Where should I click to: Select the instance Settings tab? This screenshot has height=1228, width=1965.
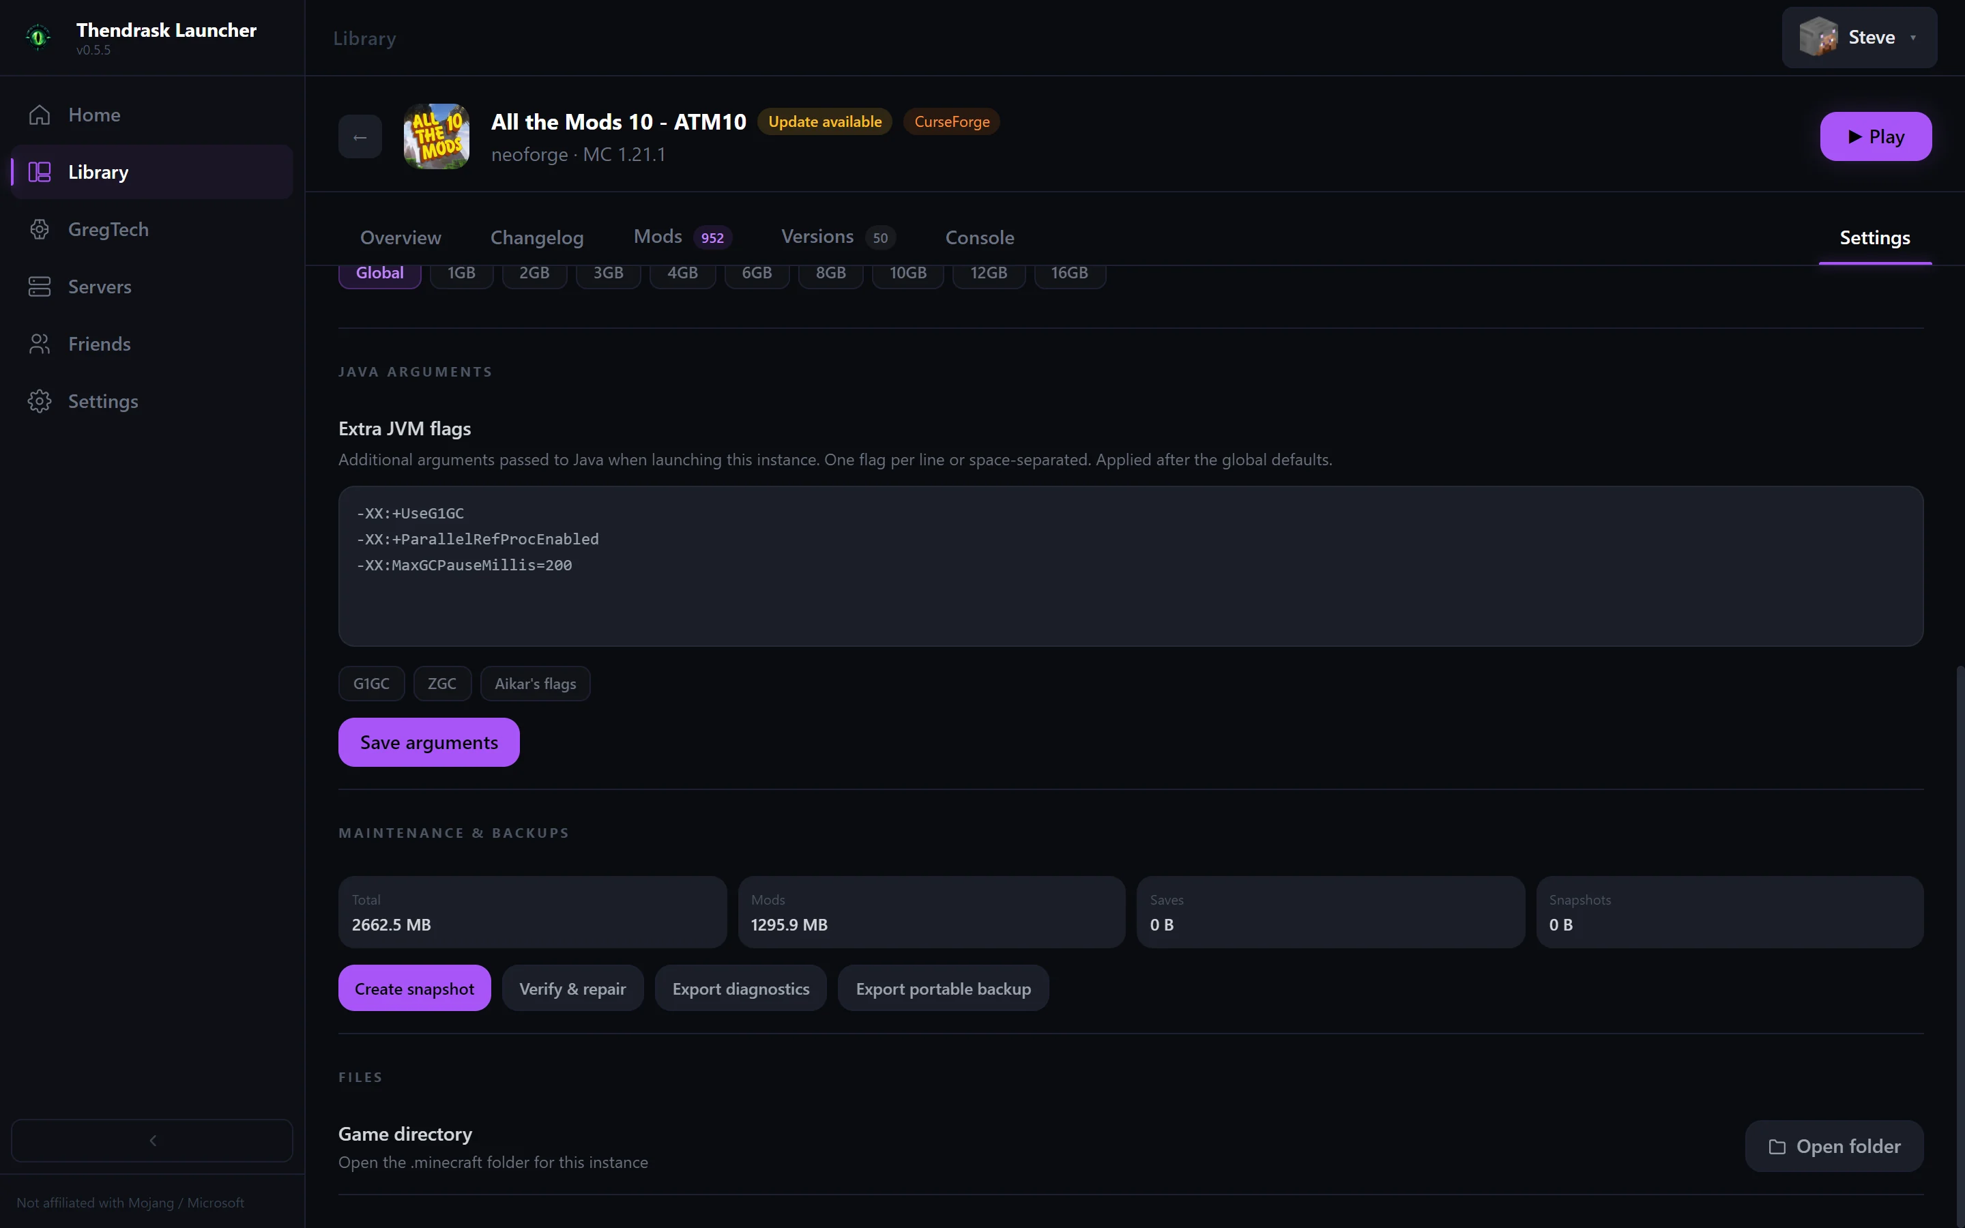click(1875, 237)
